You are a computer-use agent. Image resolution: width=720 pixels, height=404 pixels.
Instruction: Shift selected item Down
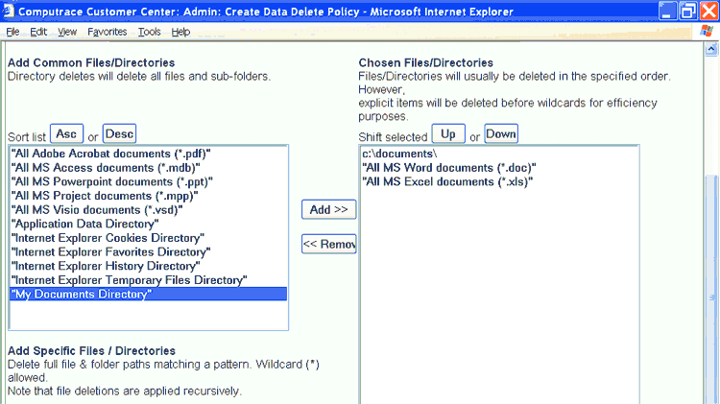(501, 134)
